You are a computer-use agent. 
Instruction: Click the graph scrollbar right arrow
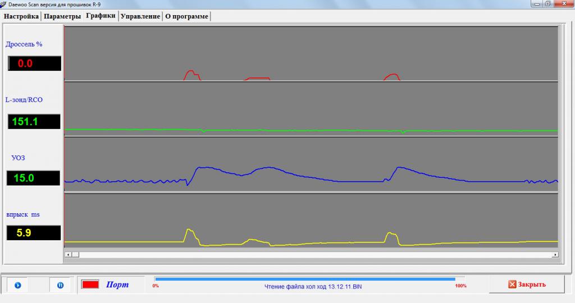pos(555,254)
